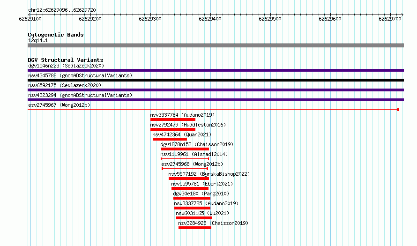Click the dgv1546n223 (Sedlazeck2020) variant label
The height and width of the screenshot is (246, 417).
pos(66,66)
